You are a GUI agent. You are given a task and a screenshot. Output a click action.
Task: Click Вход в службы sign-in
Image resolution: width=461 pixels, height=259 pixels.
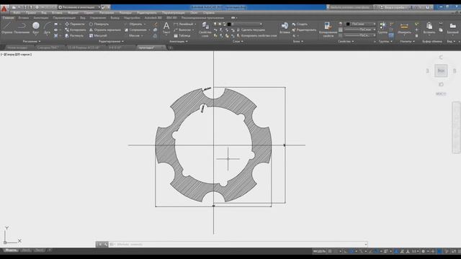(x=395, y=7)
